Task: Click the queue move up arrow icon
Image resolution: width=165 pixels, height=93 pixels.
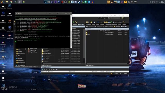Action: (x=49, y=69)
